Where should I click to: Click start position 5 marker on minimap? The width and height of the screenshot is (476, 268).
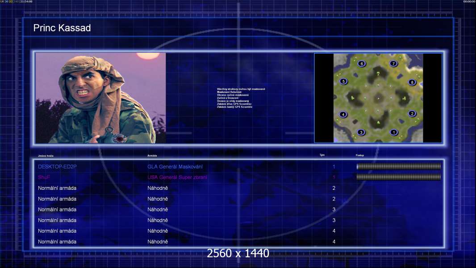point(343,81)
